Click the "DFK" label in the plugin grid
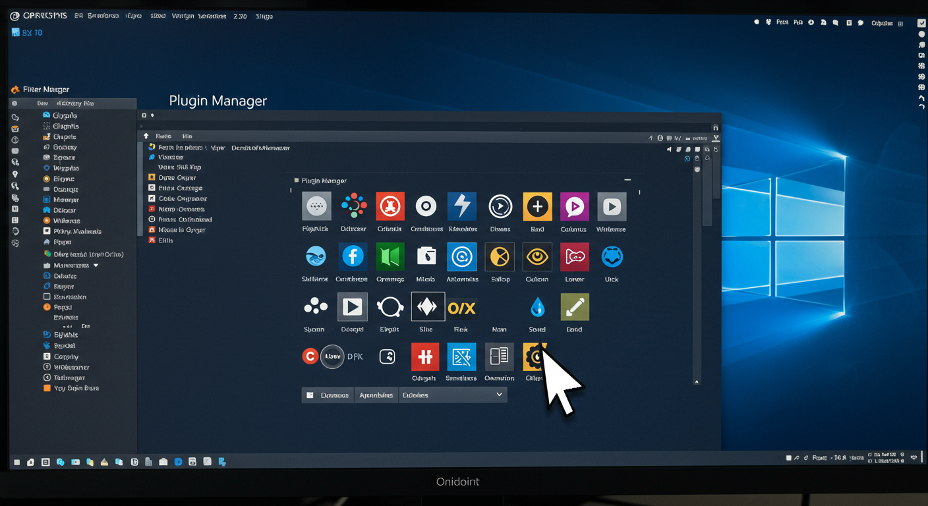Image resolution: width=928 pixels, height=506 pixels. point(355,356)
